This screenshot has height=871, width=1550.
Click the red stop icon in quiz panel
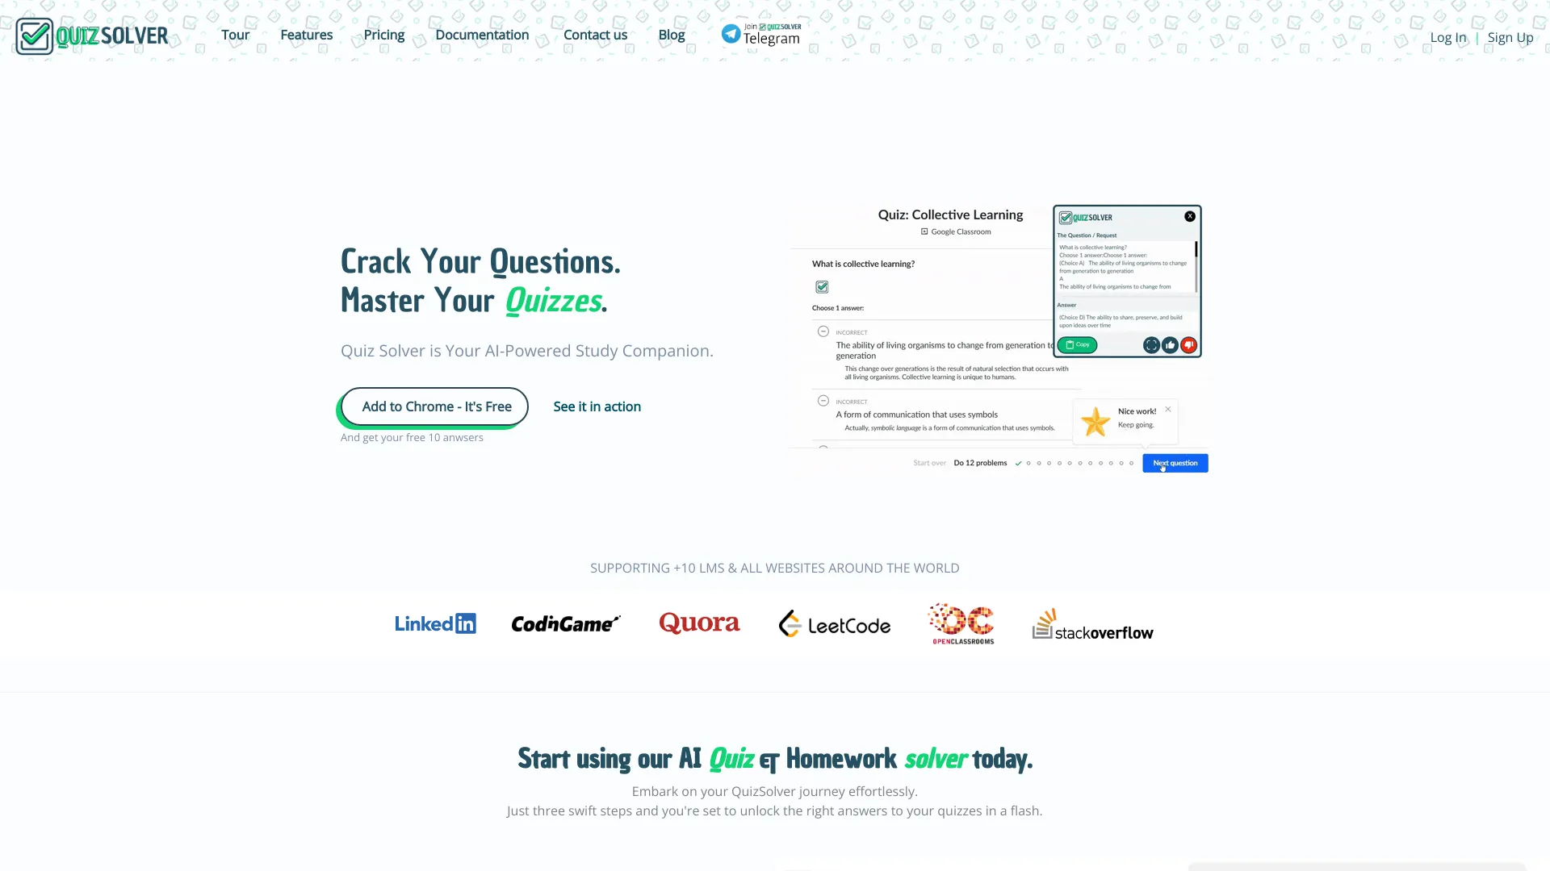[1188, 346]
